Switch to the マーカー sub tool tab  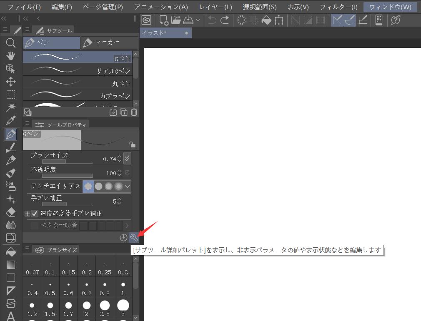[x=109, y=42]
